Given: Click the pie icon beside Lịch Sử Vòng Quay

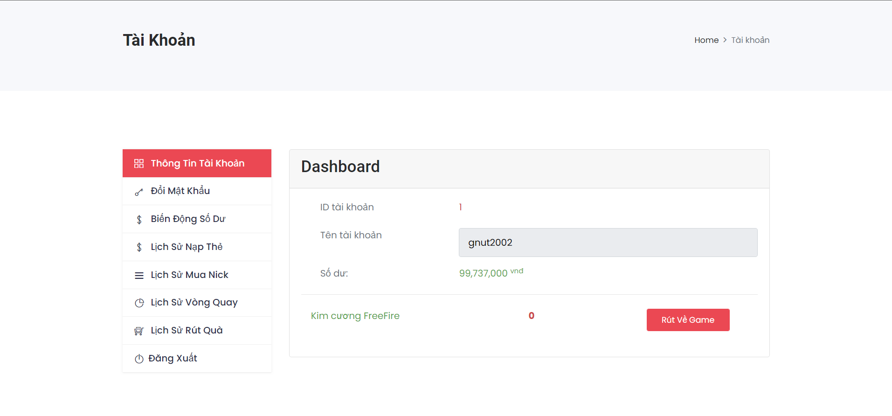Looking at the screenshot, I should click(139, 303).
